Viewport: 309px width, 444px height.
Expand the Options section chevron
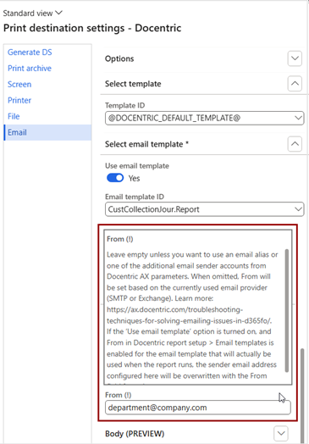click(295, 58)
